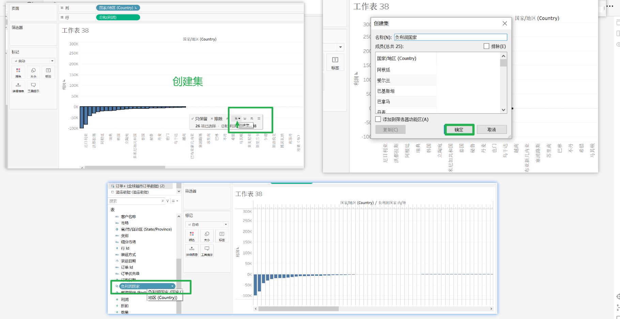Click sort ascending icon in selection tooltip
Image resolution: width=620 pixels, height=319 pixels.
245,118
